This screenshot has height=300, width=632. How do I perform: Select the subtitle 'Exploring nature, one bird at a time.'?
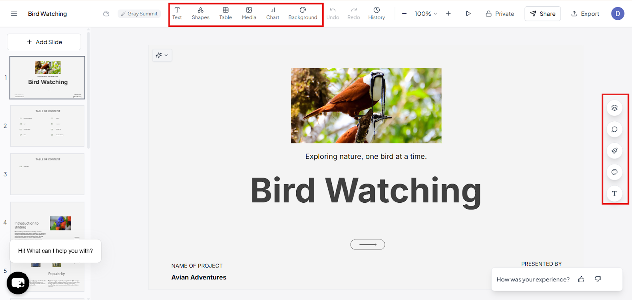[366, 157]
